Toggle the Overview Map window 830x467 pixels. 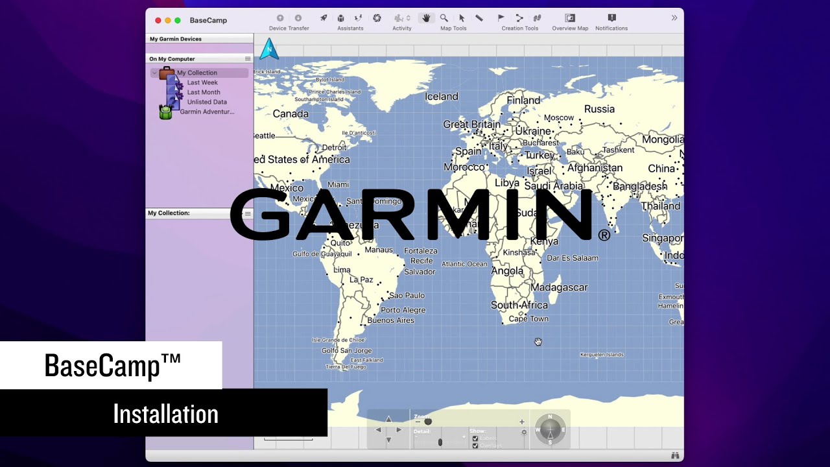[x=569, y=18]
